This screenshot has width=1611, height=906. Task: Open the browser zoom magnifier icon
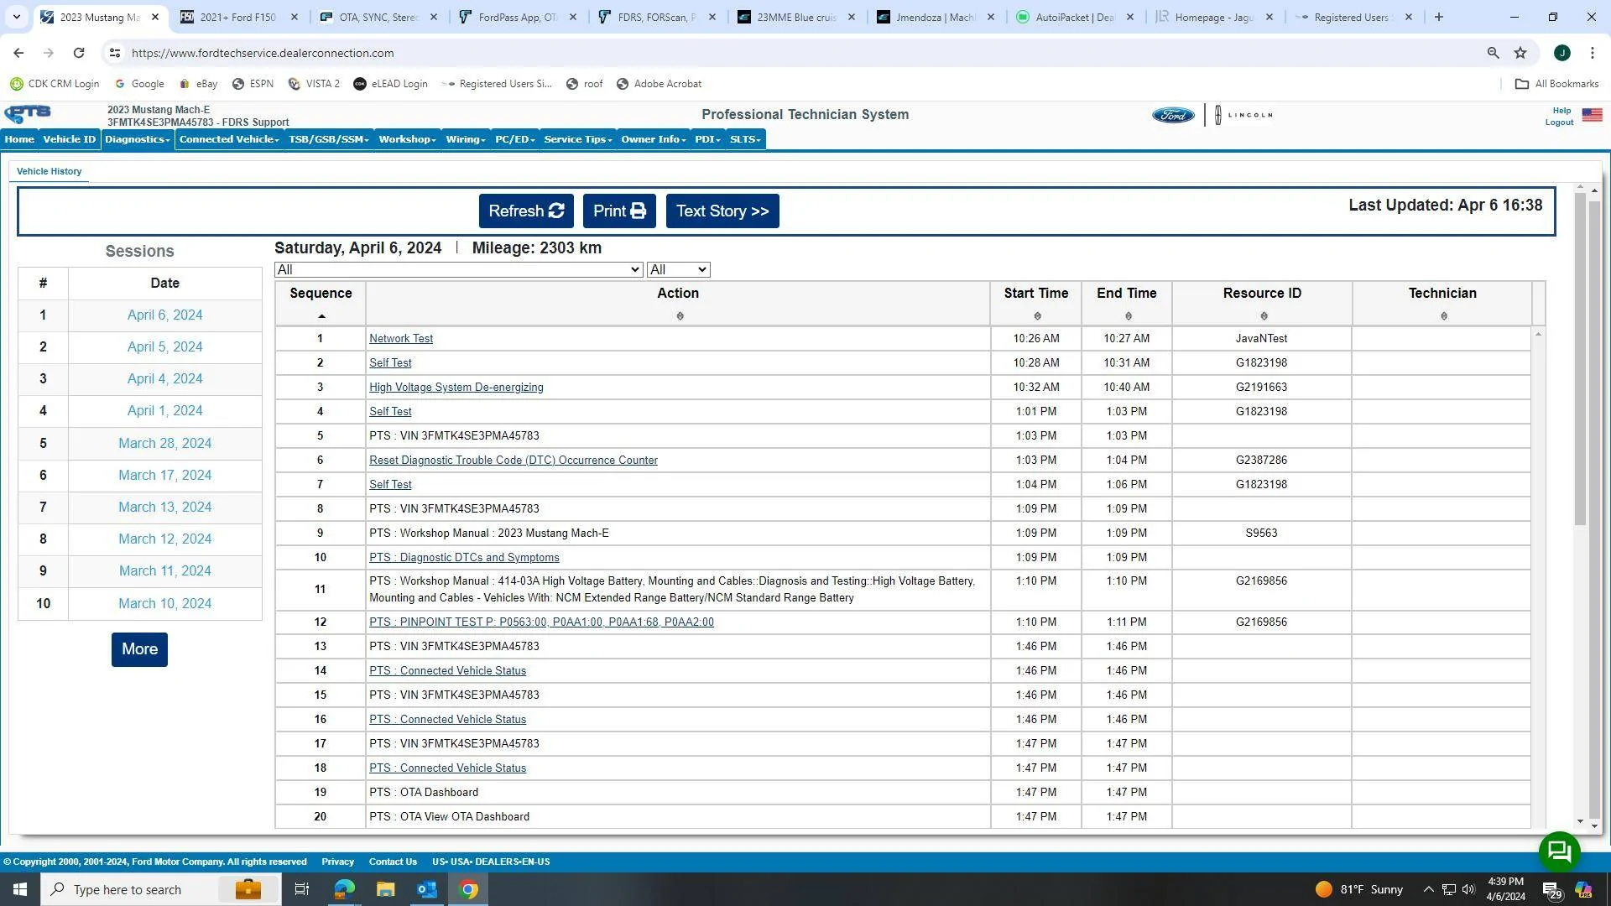pyautogui.click(x=1493, y=53)
